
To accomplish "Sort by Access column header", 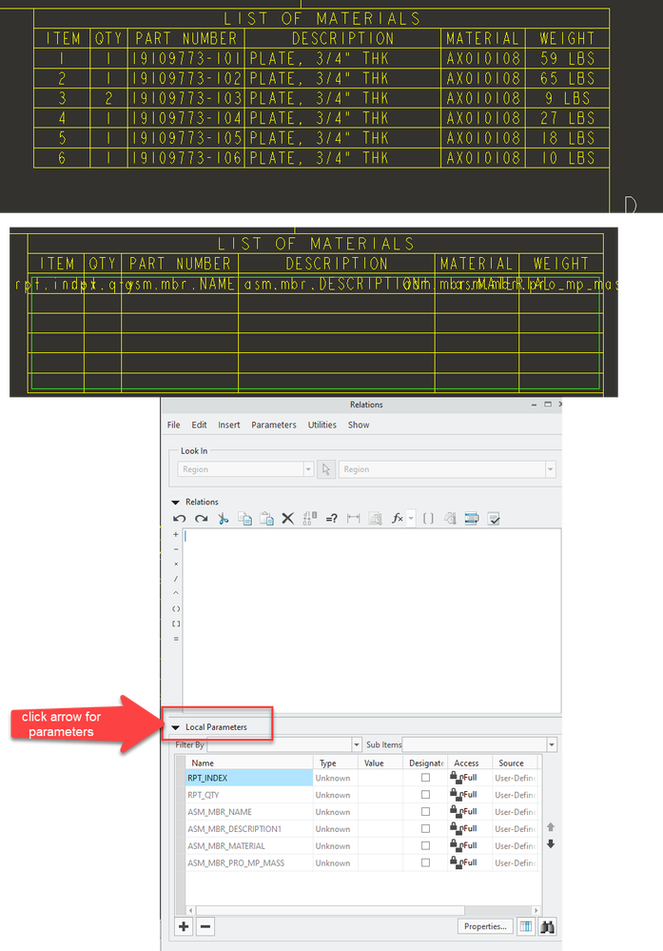I will point(468,763).
